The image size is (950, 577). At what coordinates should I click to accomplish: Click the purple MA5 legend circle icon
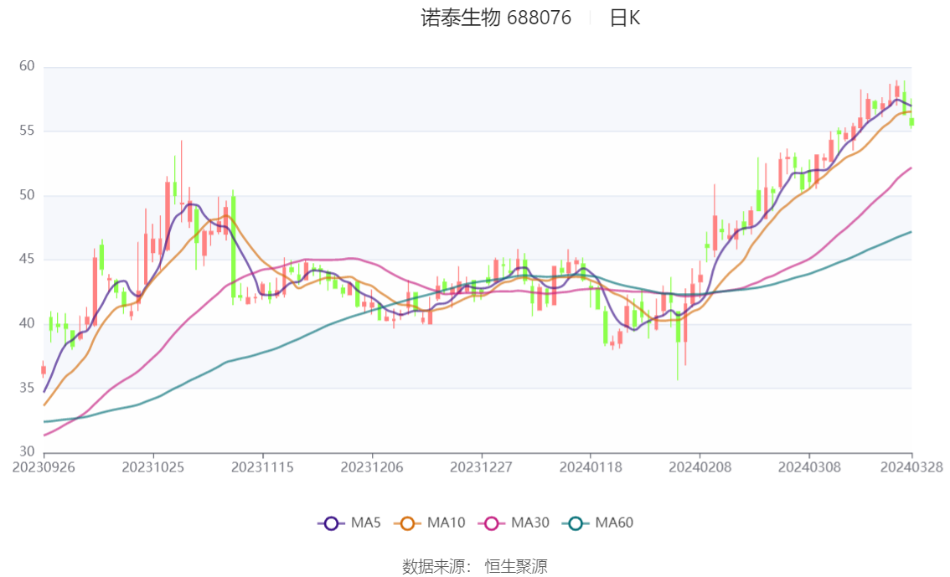[x=331, y=523]
